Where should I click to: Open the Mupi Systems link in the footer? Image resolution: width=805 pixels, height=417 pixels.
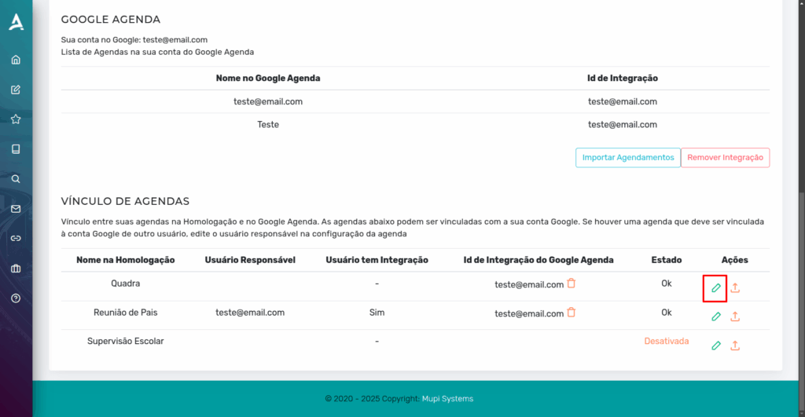(x=447, y=398)
